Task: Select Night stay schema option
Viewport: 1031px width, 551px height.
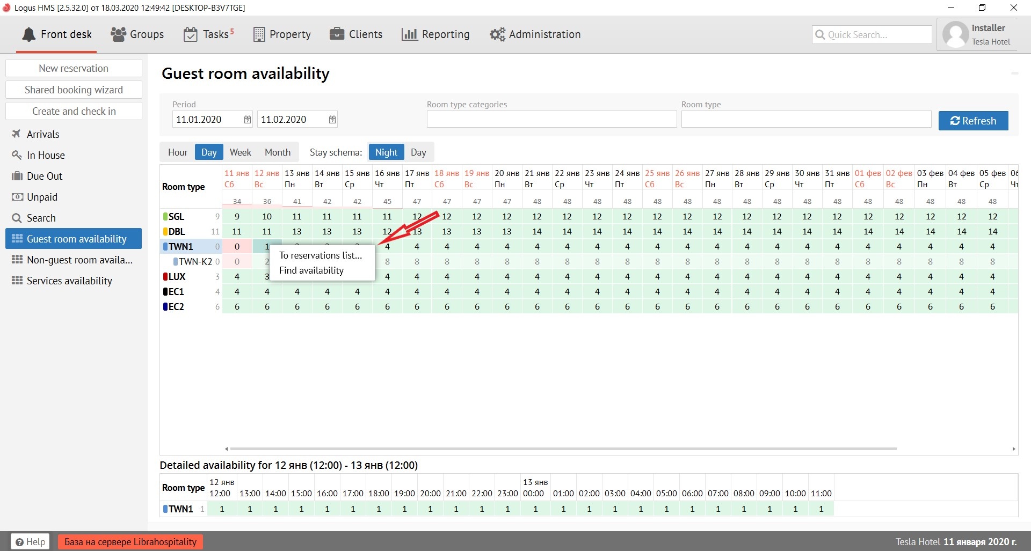Action: tap(386, 152)
